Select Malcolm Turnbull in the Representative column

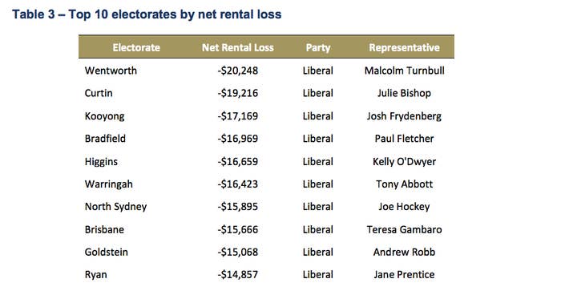click(404, 71)
